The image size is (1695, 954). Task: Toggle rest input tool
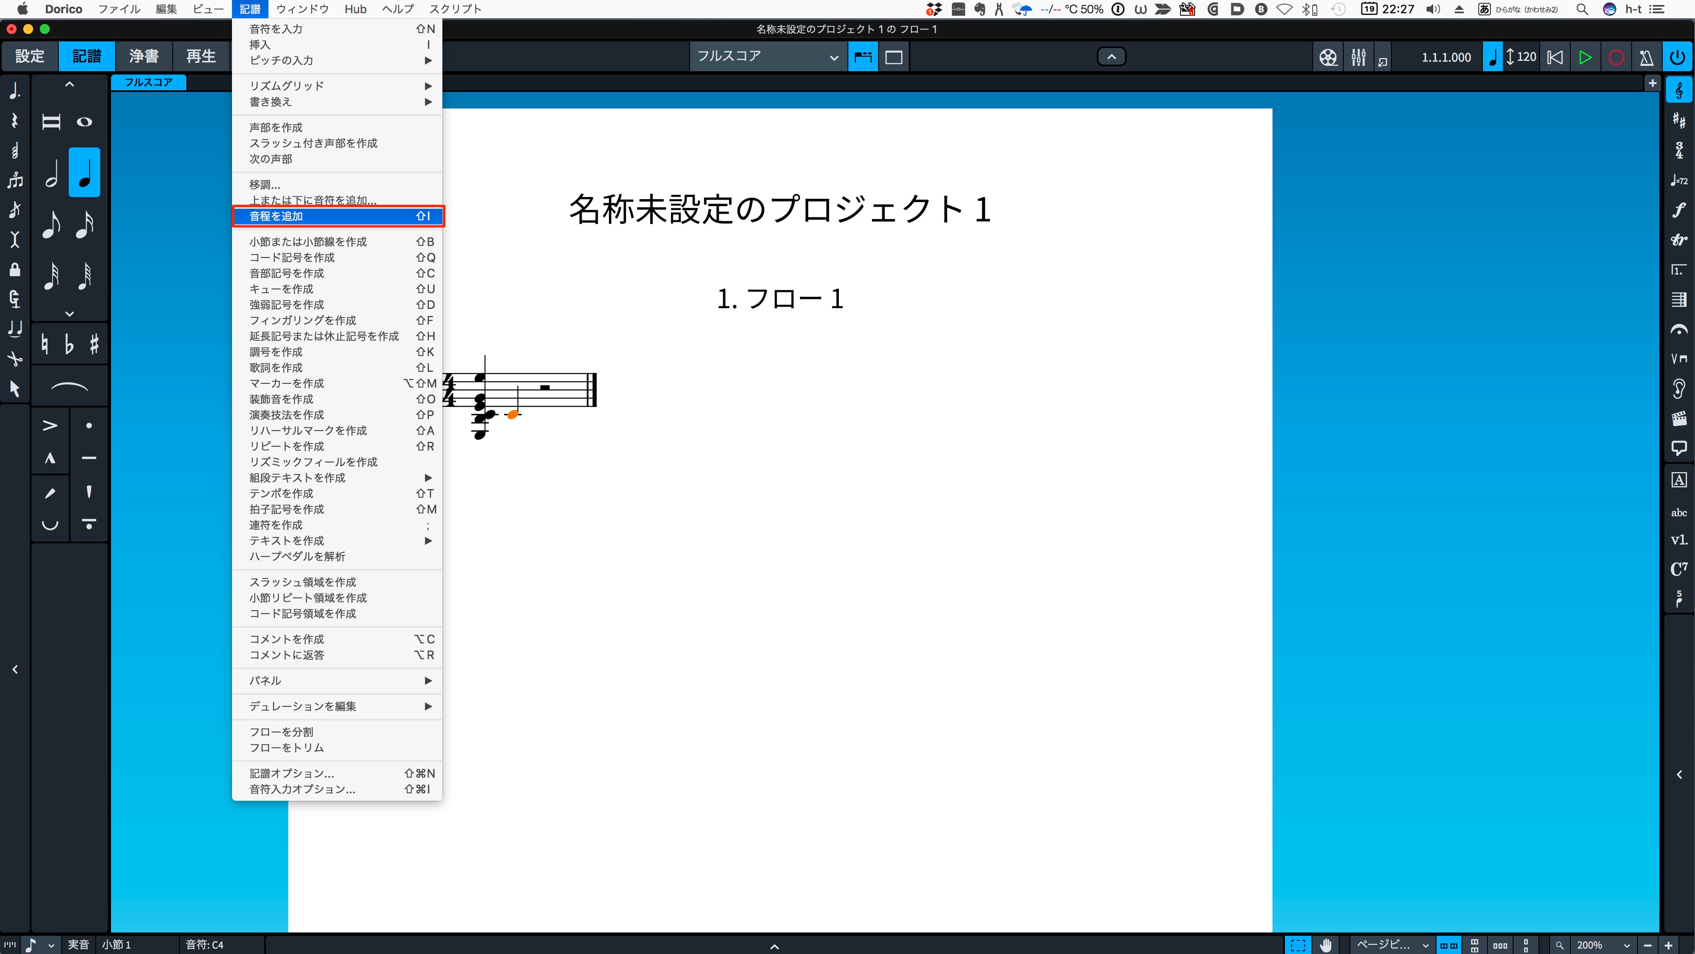[x=14, y=120]
